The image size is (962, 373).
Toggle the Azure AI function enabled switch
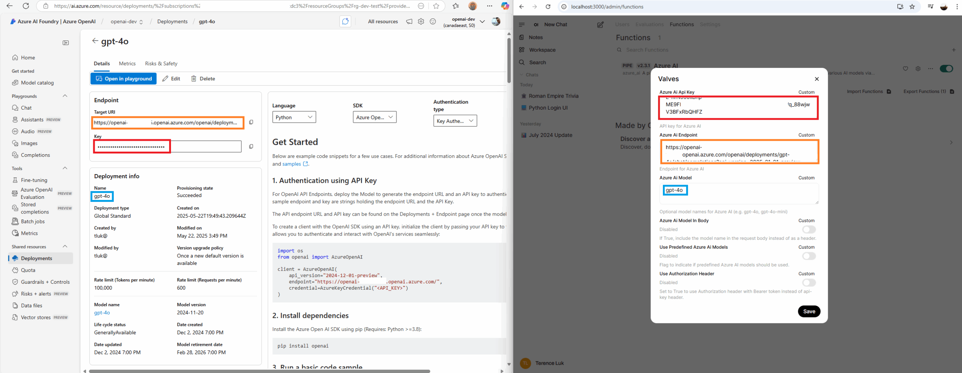[x=946, y=69]
